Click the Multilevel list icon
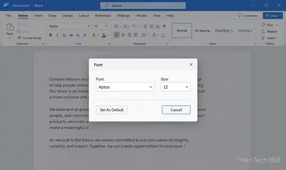 click(x=134, y=26)
